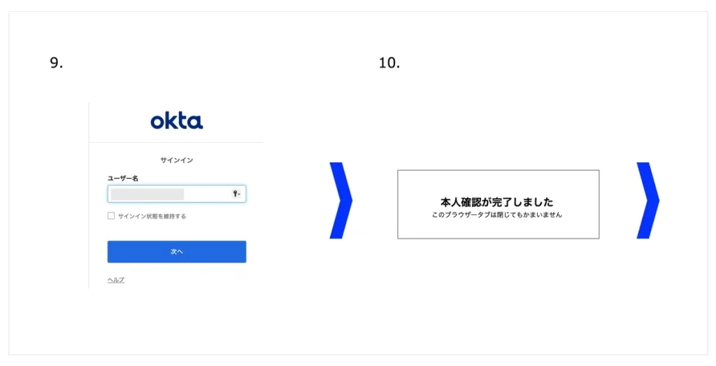
Task: Click the step number 9 label
Action: coord(56,63)
